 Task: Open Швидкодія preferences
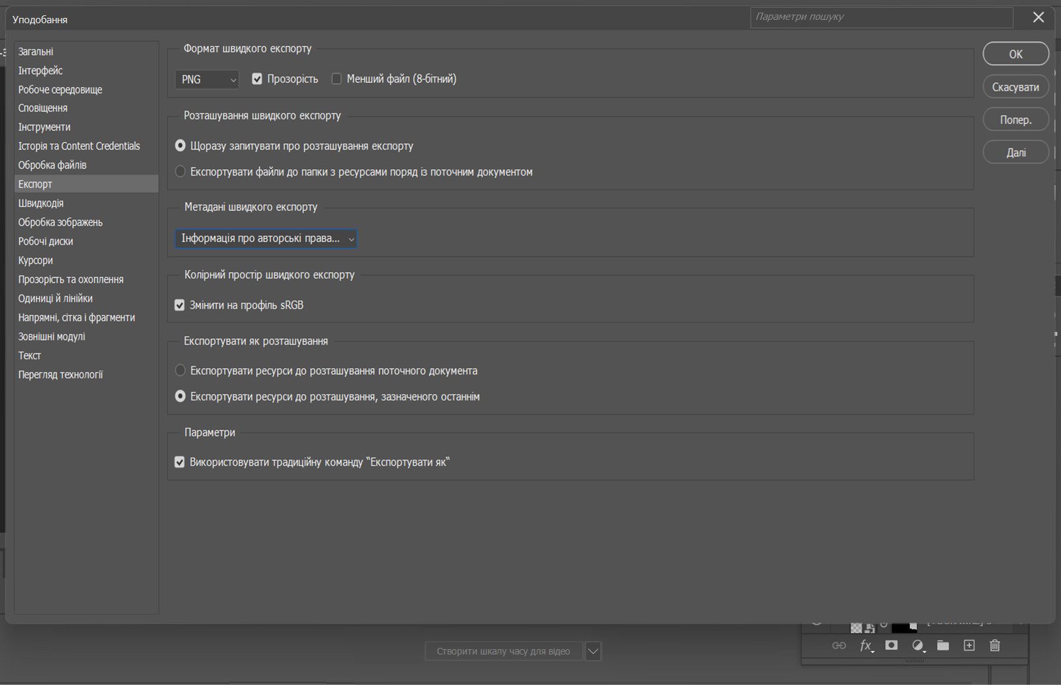[x=86, y=203]
